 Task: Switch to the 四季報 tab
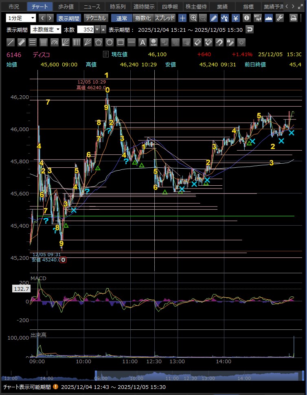[170, 7]
